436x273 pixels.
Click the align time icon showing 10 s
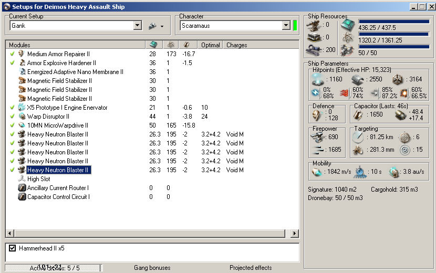(360, 172)
